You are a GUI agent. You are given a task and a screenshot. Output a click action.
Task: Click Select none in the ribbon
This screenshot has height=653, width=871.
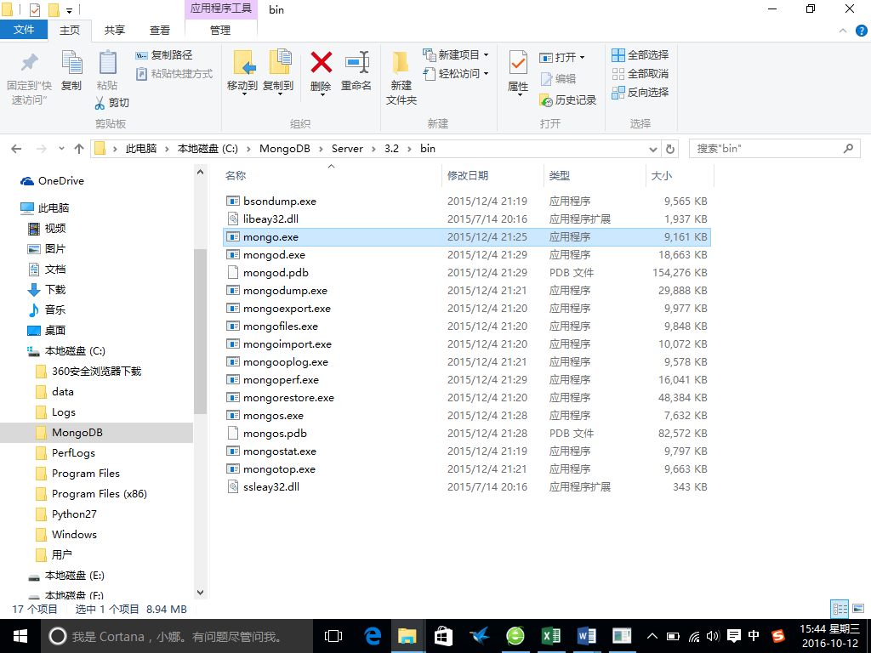(x=640, y=73)
